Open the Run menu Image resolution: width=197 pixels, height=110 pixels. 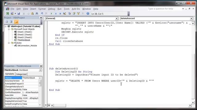59,9
